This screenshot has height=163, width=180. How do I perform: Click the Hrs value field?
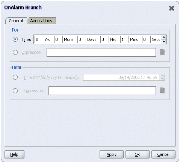pos(104,39)
